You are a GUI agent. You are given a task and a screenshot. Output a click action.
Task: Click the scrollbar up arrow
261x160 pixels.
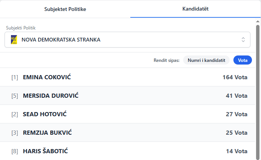point(258,21)
